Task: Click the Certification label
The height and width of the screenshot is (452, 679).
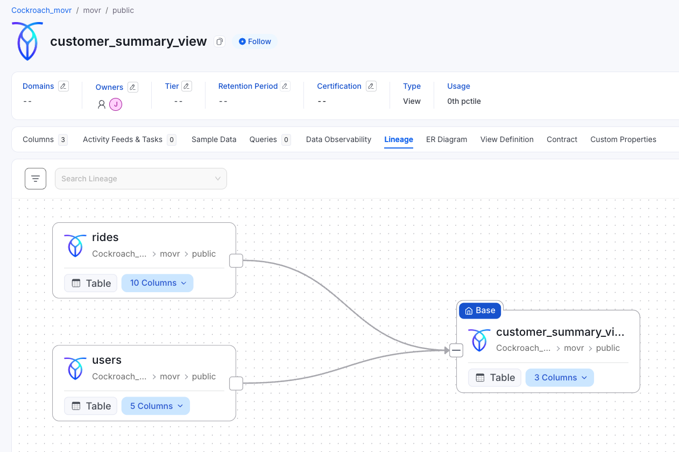Action: pyautogui.click(x=339, y=86)
